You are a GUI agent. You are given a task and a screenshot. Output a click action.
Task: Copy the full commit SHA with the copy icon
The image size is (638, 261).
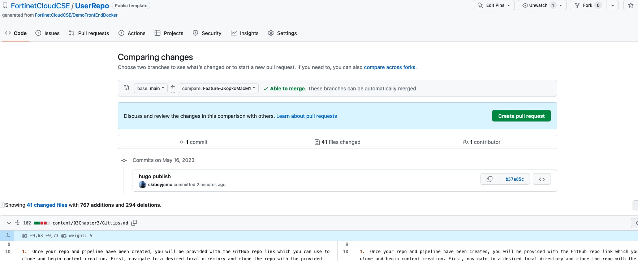click(x=490, y=179)
